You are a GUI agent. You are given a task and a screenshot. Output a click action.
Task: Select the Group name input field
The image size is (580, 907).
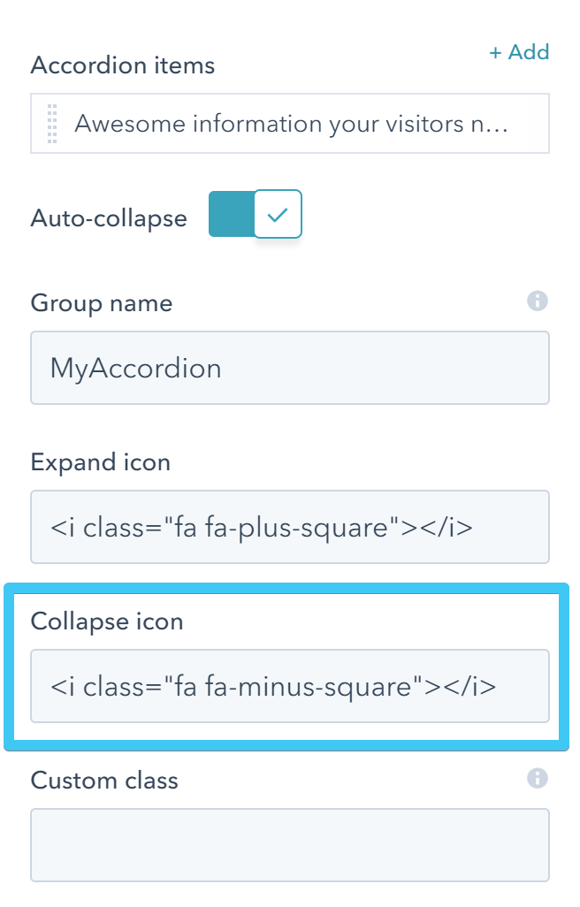[x=290, y=367]
